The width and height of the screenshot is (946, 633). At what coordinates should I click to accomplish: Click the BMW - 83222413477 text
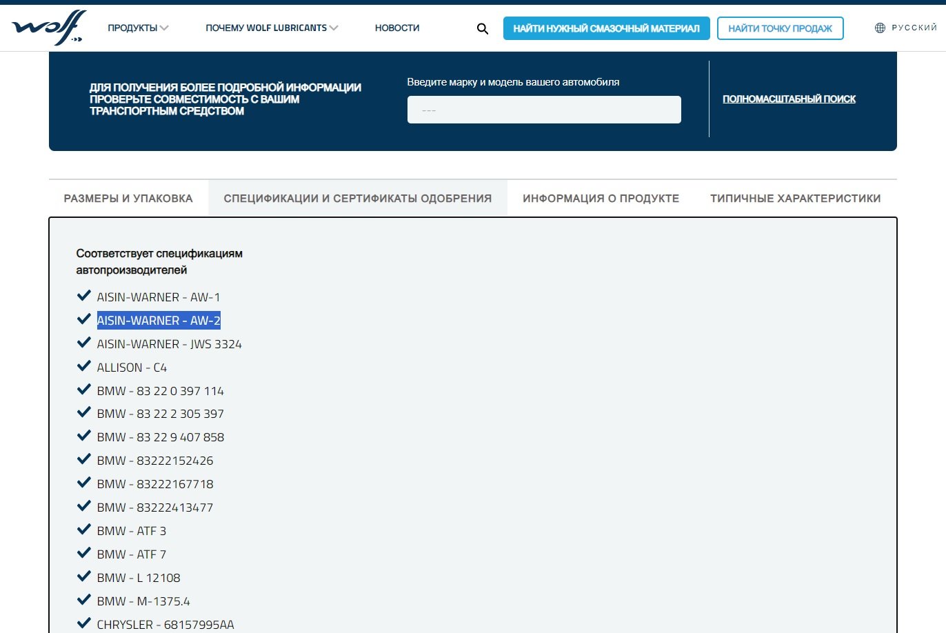pyautogui.click(x=155, y=508)
